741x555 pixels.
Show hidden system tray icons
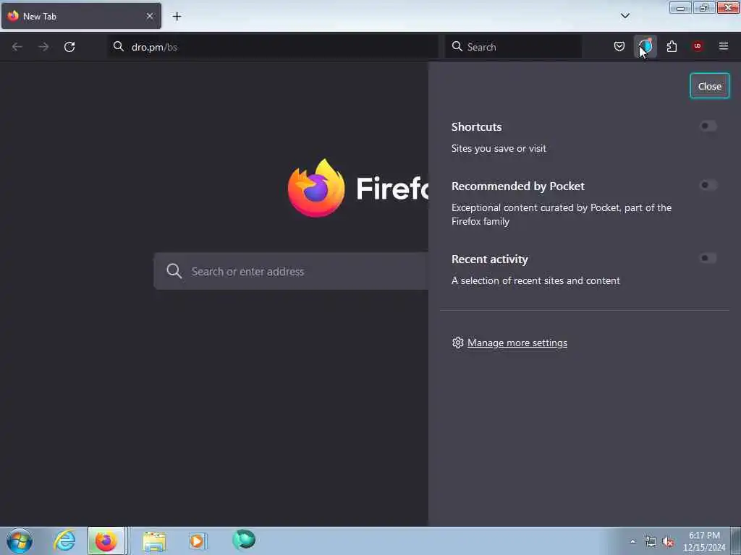[632, 541]
